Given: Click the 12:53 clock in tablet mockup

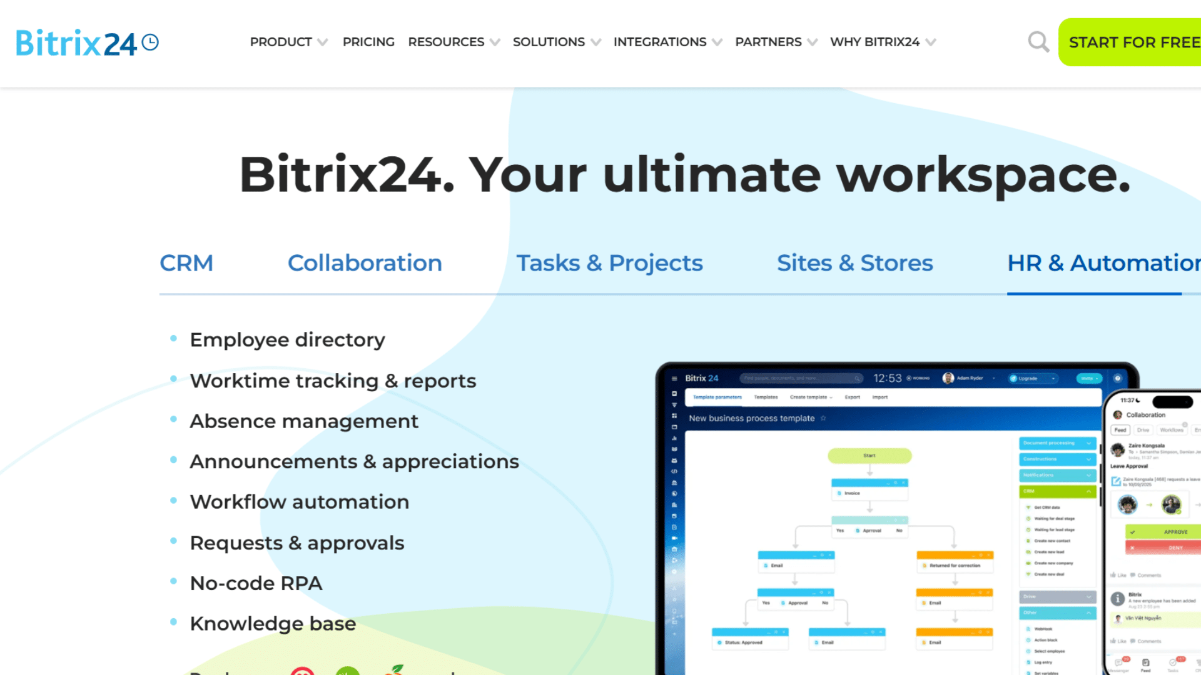Looking at the screenshot, I should tap(888, 379).
